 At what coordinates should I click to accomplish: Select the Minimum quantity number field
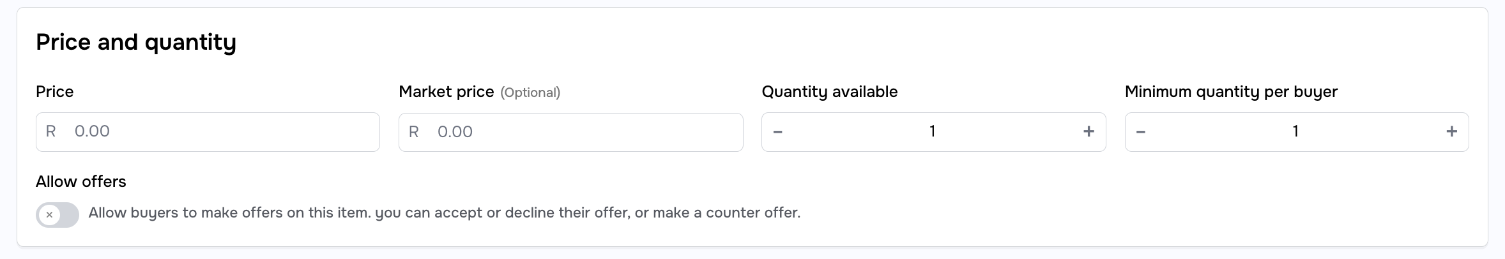point(1295,132)
